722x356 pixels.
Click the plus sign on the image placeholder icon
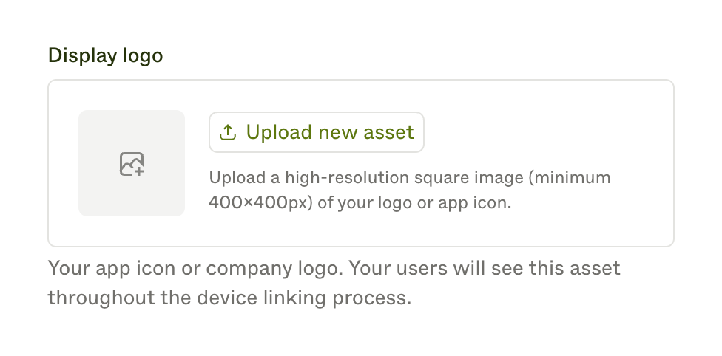138,170
